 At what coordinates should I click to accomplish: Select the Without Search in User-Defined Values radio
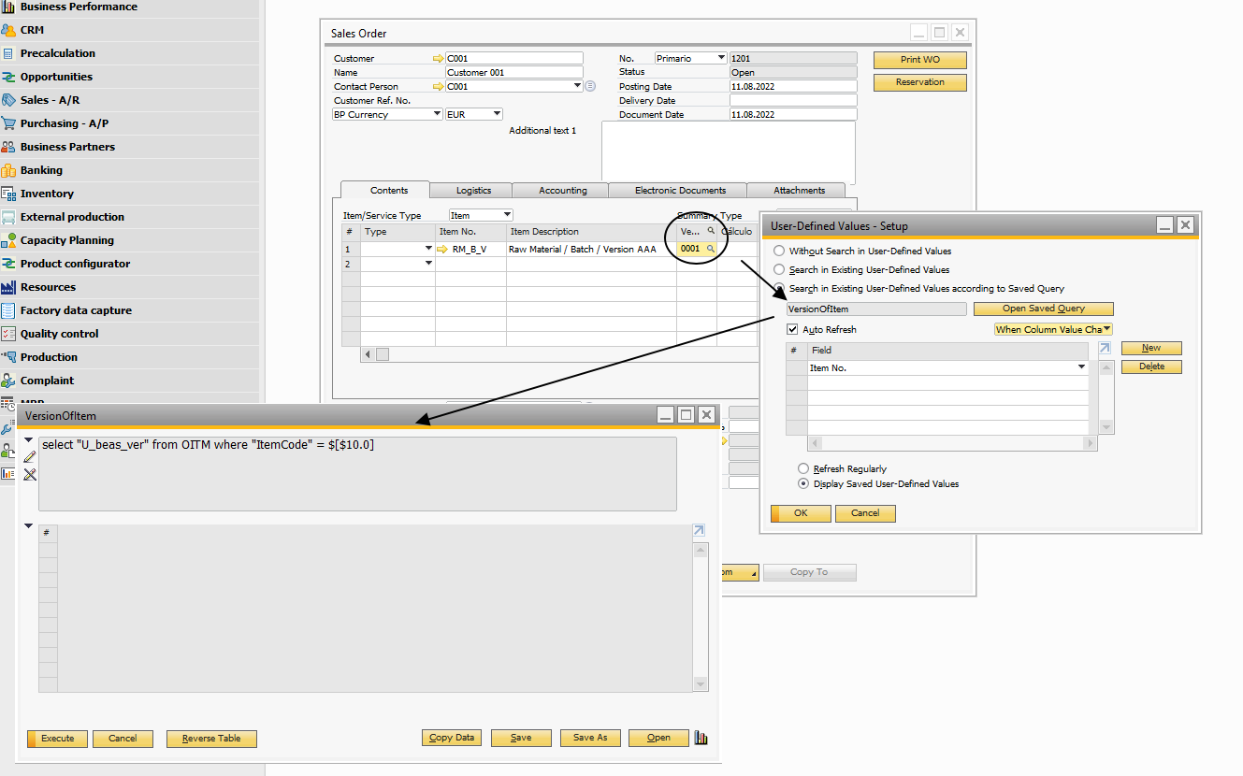tap(777, 251)
